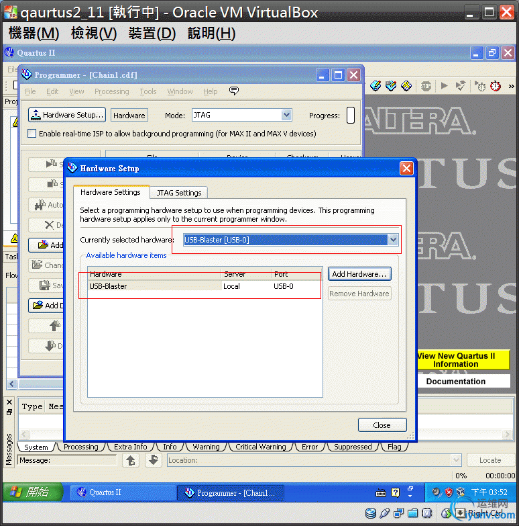
Task: Click the pencil-chip icon in the Quartus toolbar
Action: (x=376, y=86)
